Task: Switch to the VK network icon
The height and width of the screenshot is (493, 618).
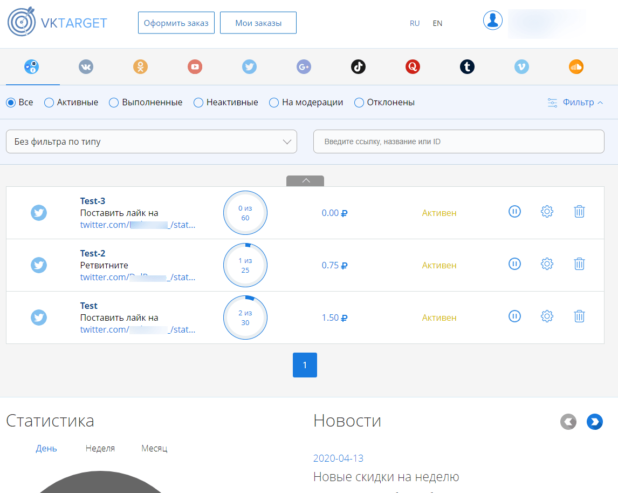Action: [x=86, y=67]
